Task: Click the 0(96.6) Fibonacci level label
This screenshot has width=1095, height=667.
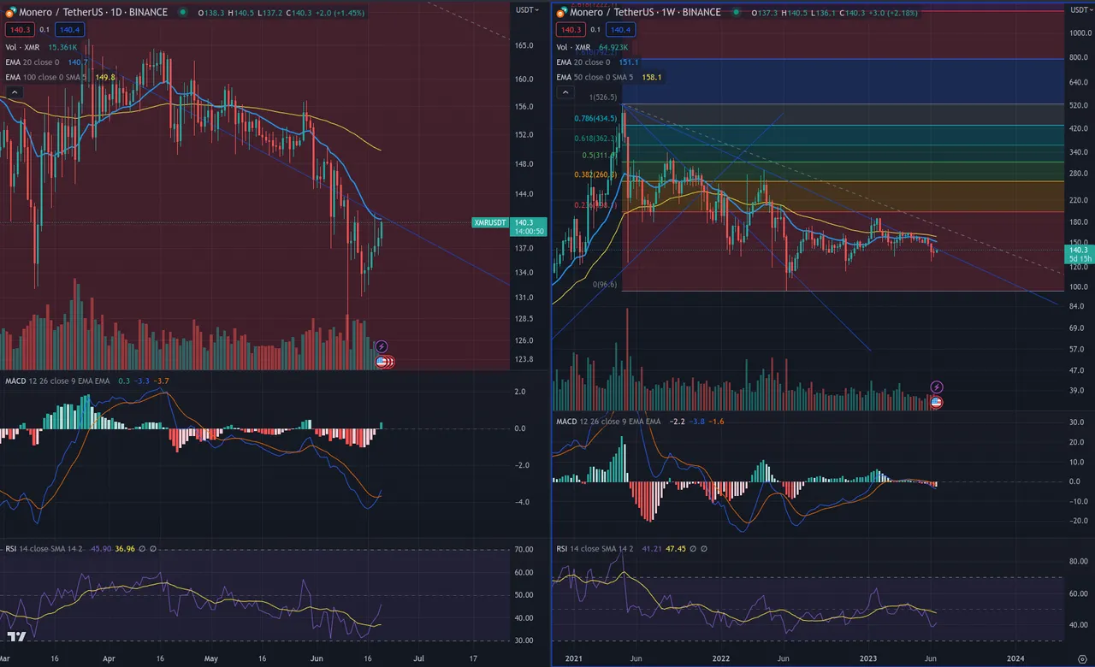Action: 606,283
